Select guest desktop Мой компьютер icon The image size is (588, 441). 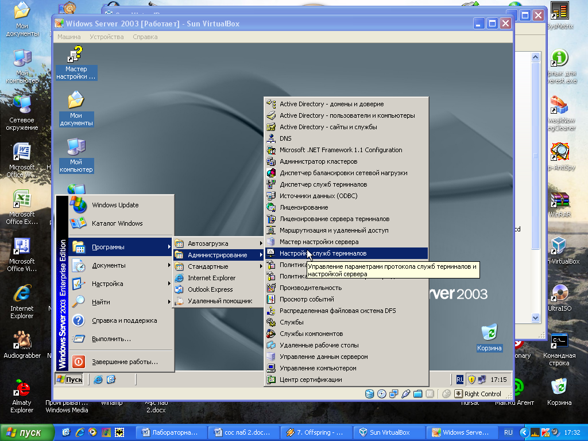[x=76, y=156]
